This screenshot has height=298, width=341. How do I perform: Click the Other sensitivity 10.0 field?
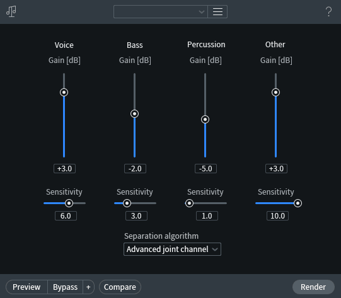(x=278, y=216)
